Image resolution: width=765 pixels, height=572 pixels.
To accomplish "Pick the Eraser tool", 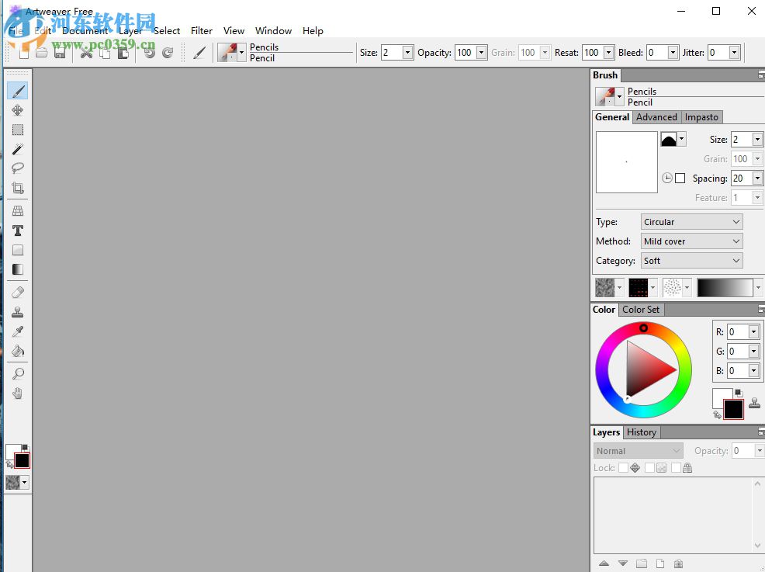I will point(17,292).
